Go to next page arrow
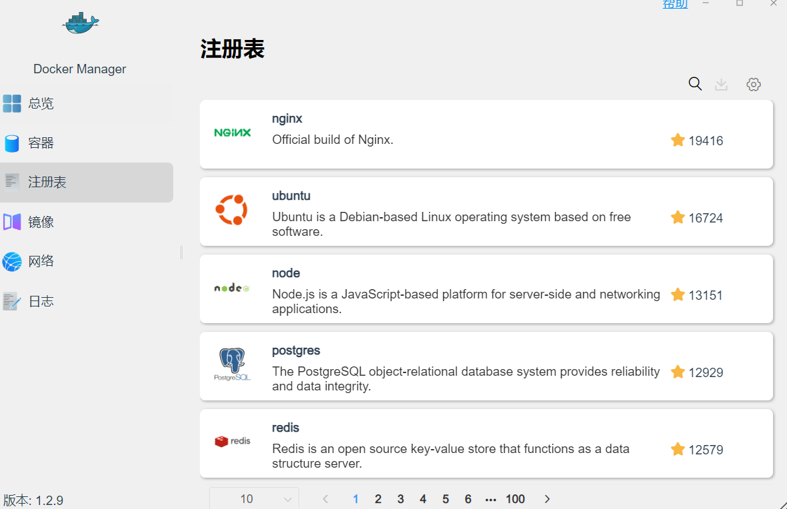This screenshot has height=509, width=787. pyautogui.click(x=547, y=499)
